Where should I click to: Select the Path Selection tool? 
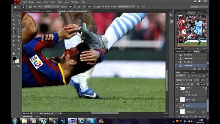pyautogui.click(x=14, y=49)
